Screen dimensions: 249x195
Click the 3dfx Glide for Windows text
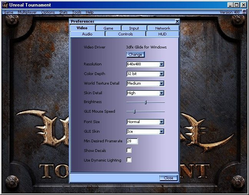point(146,47)
